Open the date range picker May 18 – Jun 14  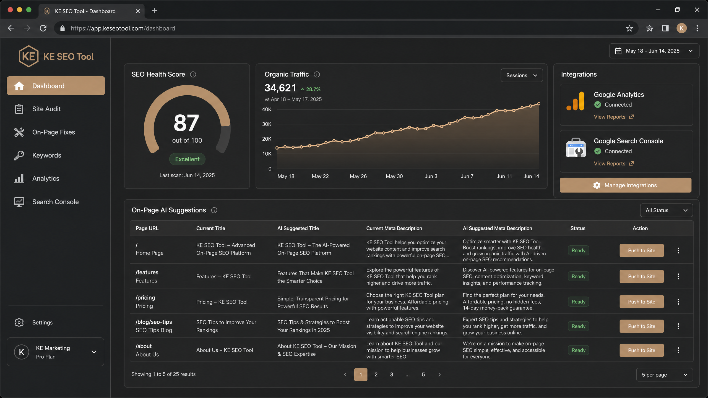(x=654, y=51)
